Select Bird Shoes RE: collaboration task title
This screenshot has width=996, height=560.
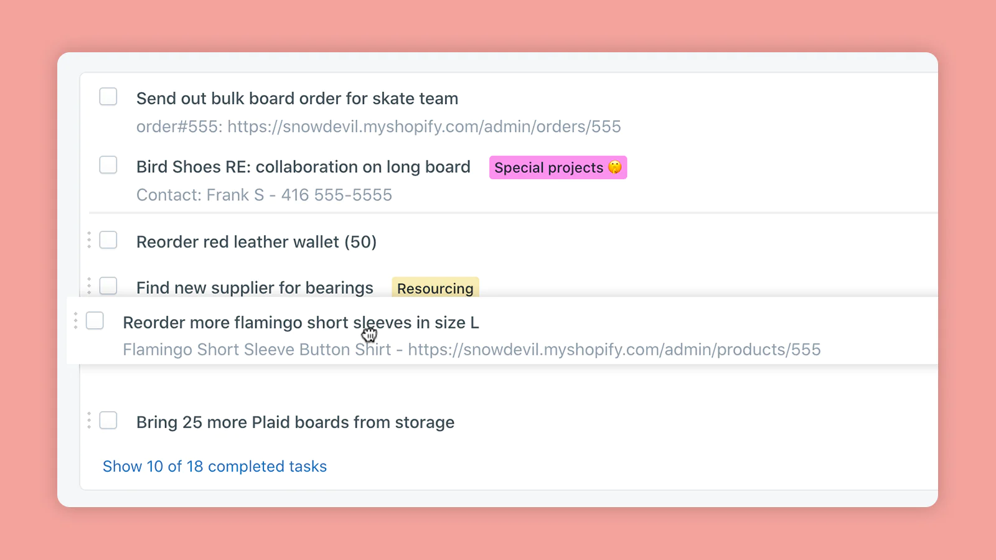(303, 167)
